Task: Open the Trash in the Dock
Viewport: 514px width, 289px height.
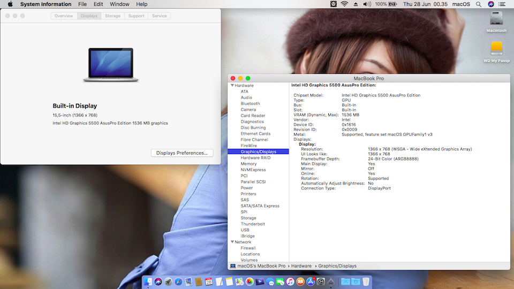Action: point(366,282)
